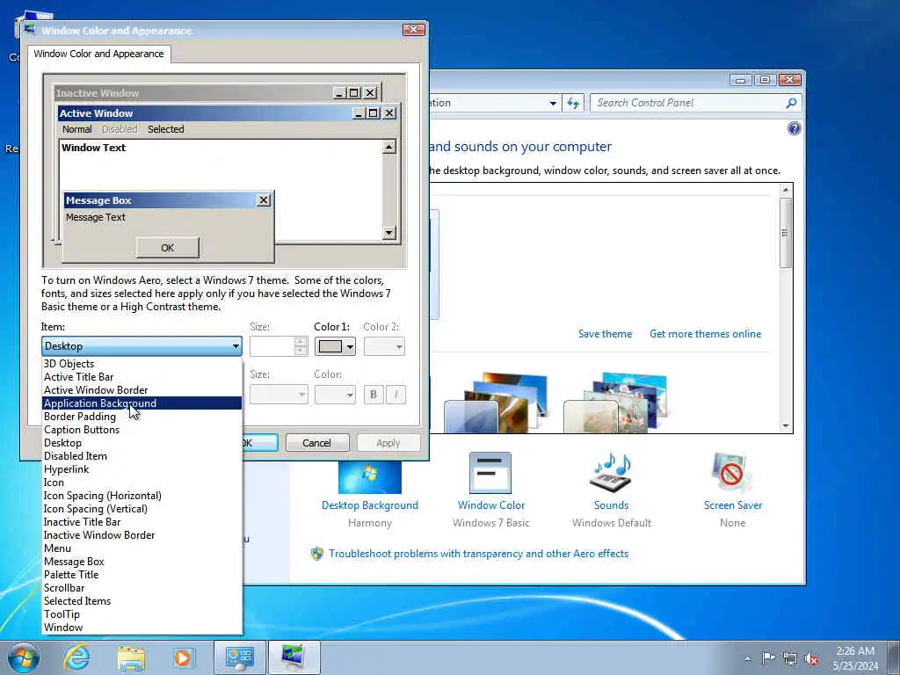Click Get more themes online link
The height and width of the screenshot is (675, 900).
[706, 334]
